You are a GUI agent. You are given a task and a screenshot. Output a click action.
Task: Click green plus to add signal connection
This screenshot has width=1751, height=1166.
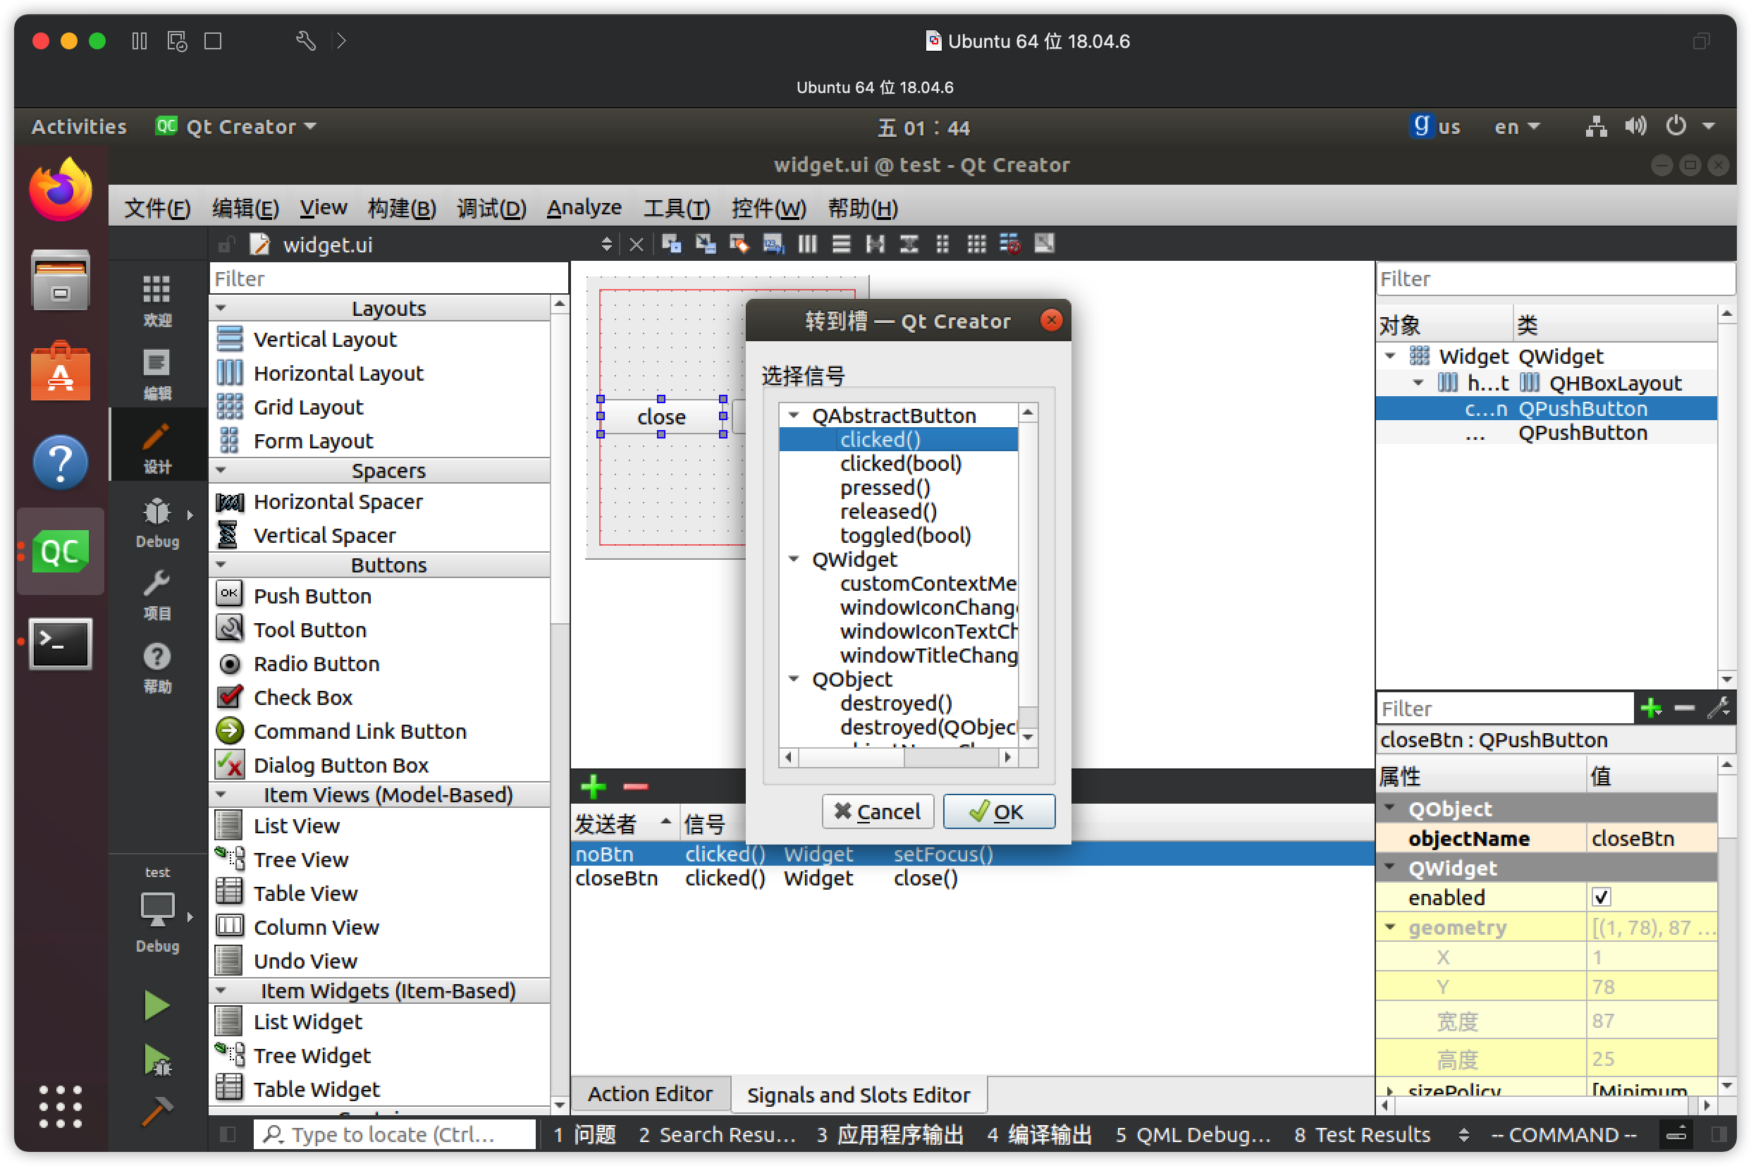coord(594,786)
